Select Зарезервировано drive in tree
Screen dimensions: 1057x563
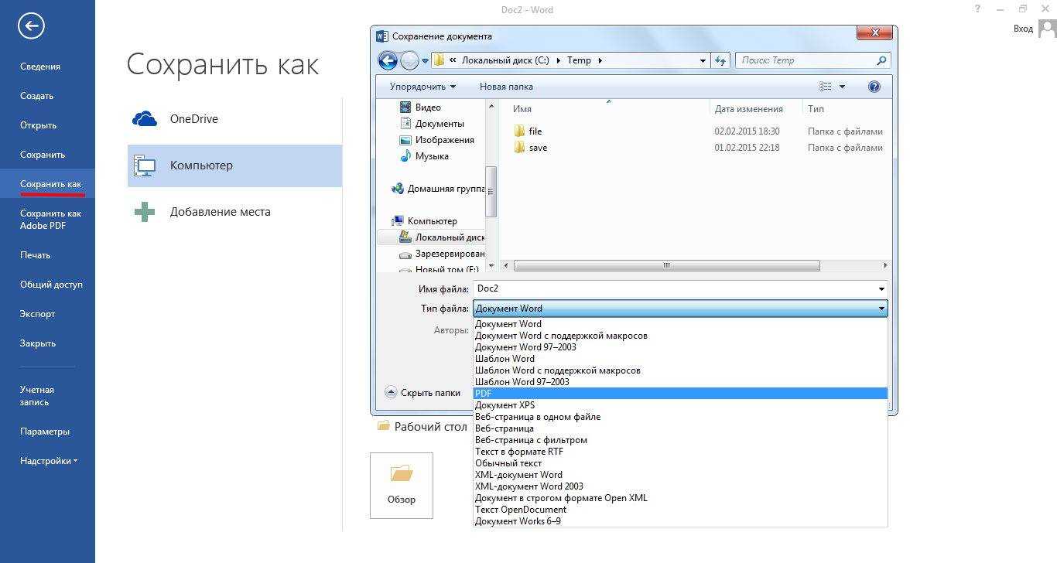coord(442,254)
